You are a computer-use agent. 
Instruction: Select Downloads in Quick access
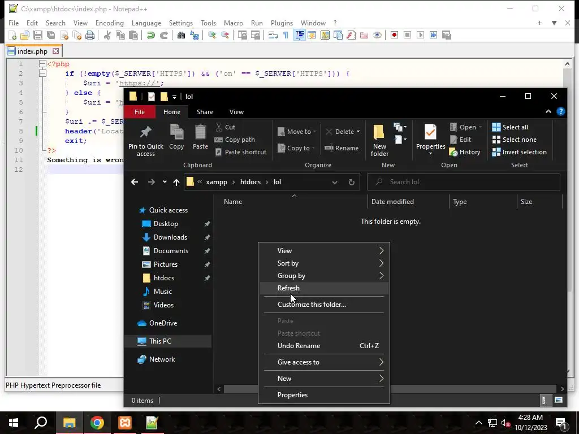pos(170,237)
